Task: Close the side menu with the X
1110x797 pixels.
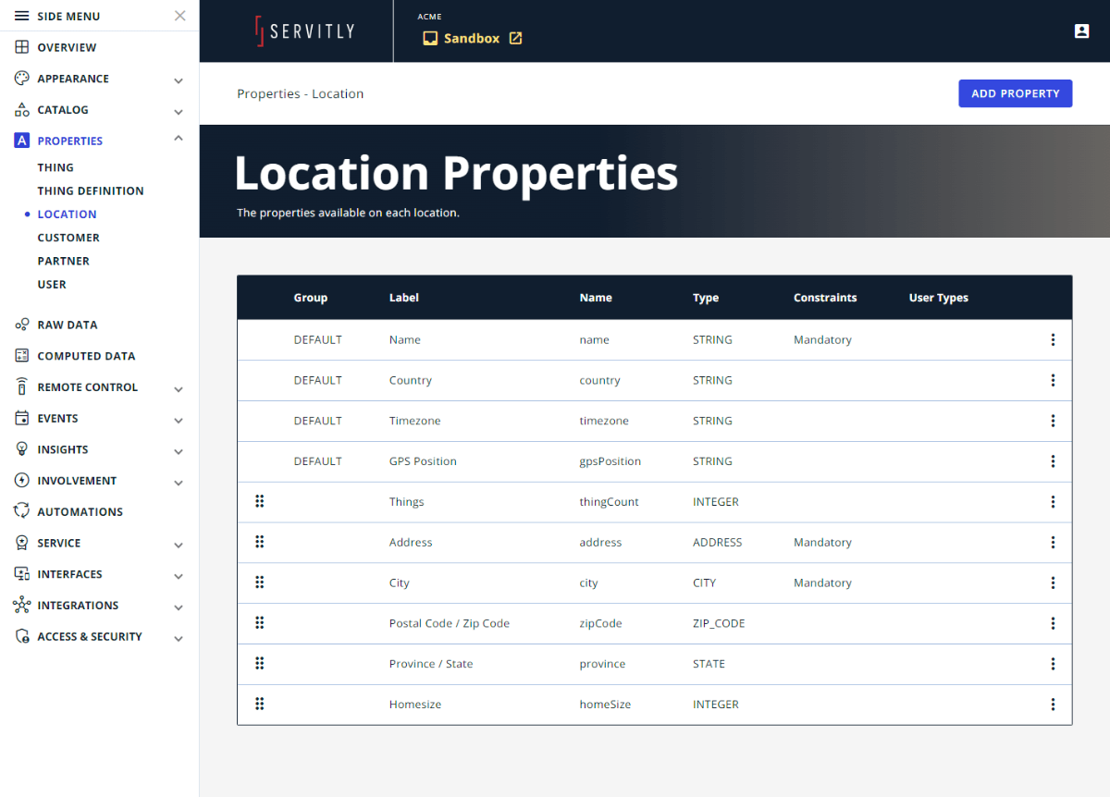Action: tap(179, 15)
